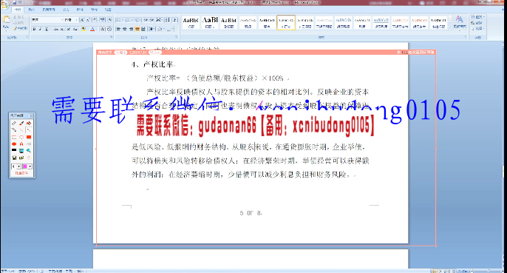
Task: Select the brush tool in drawing palette
Action: 21,123
